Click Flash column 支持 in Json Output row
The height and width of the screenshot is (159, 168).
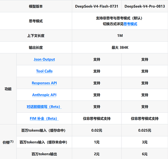[x=96, y=59]
